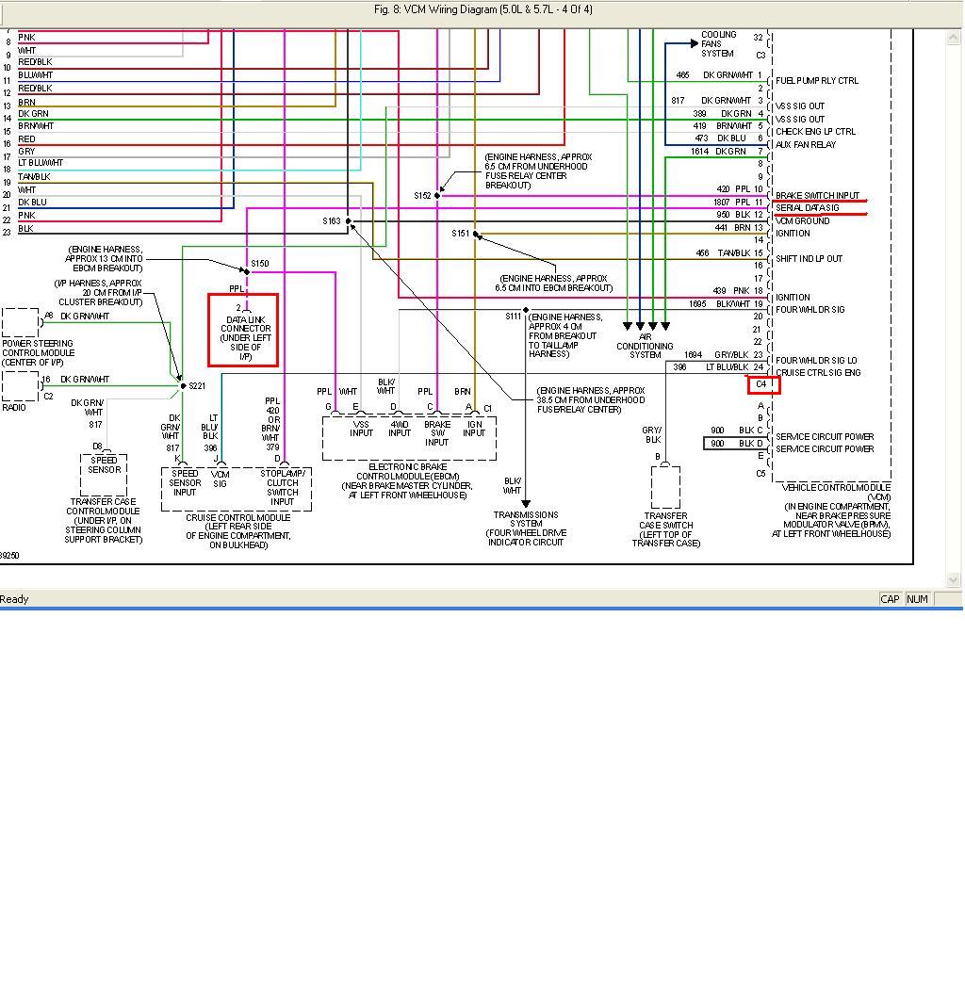The height and width of the screenshot is (991, 965).
Task: Click the Radio connector dashed box
Action: coord(20,385)
